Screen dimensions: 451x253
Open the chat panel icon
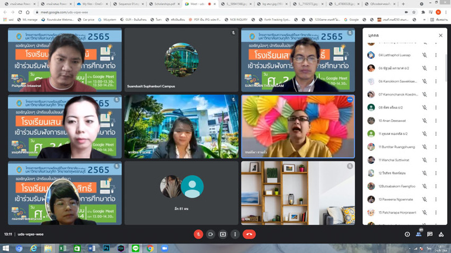[x=430, y=234]
